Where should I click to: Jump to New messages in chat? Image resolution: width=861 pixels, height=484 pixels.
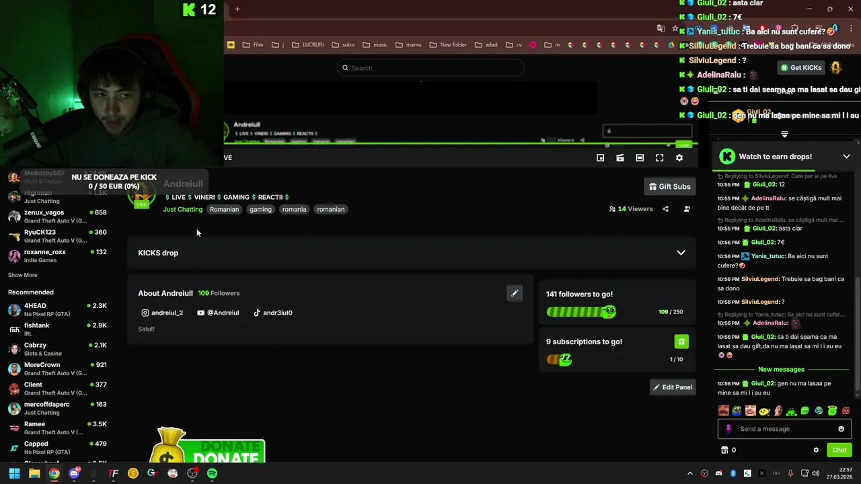click(x=781, y=369)
